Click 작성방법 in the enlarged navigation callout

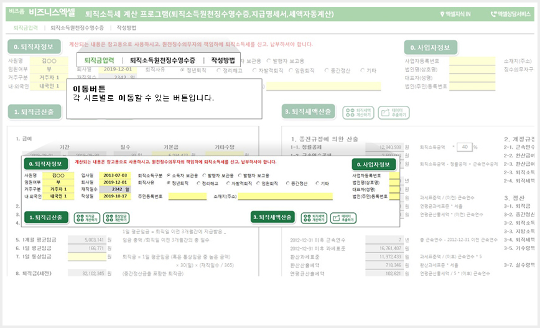pyautogui.click(x=223, y=60)
